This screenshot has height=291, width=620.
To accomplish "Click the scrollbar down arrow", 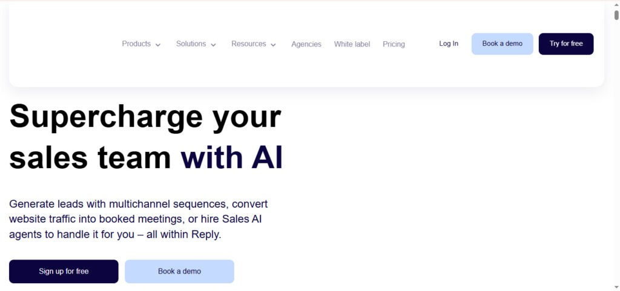I will point(616,287).
